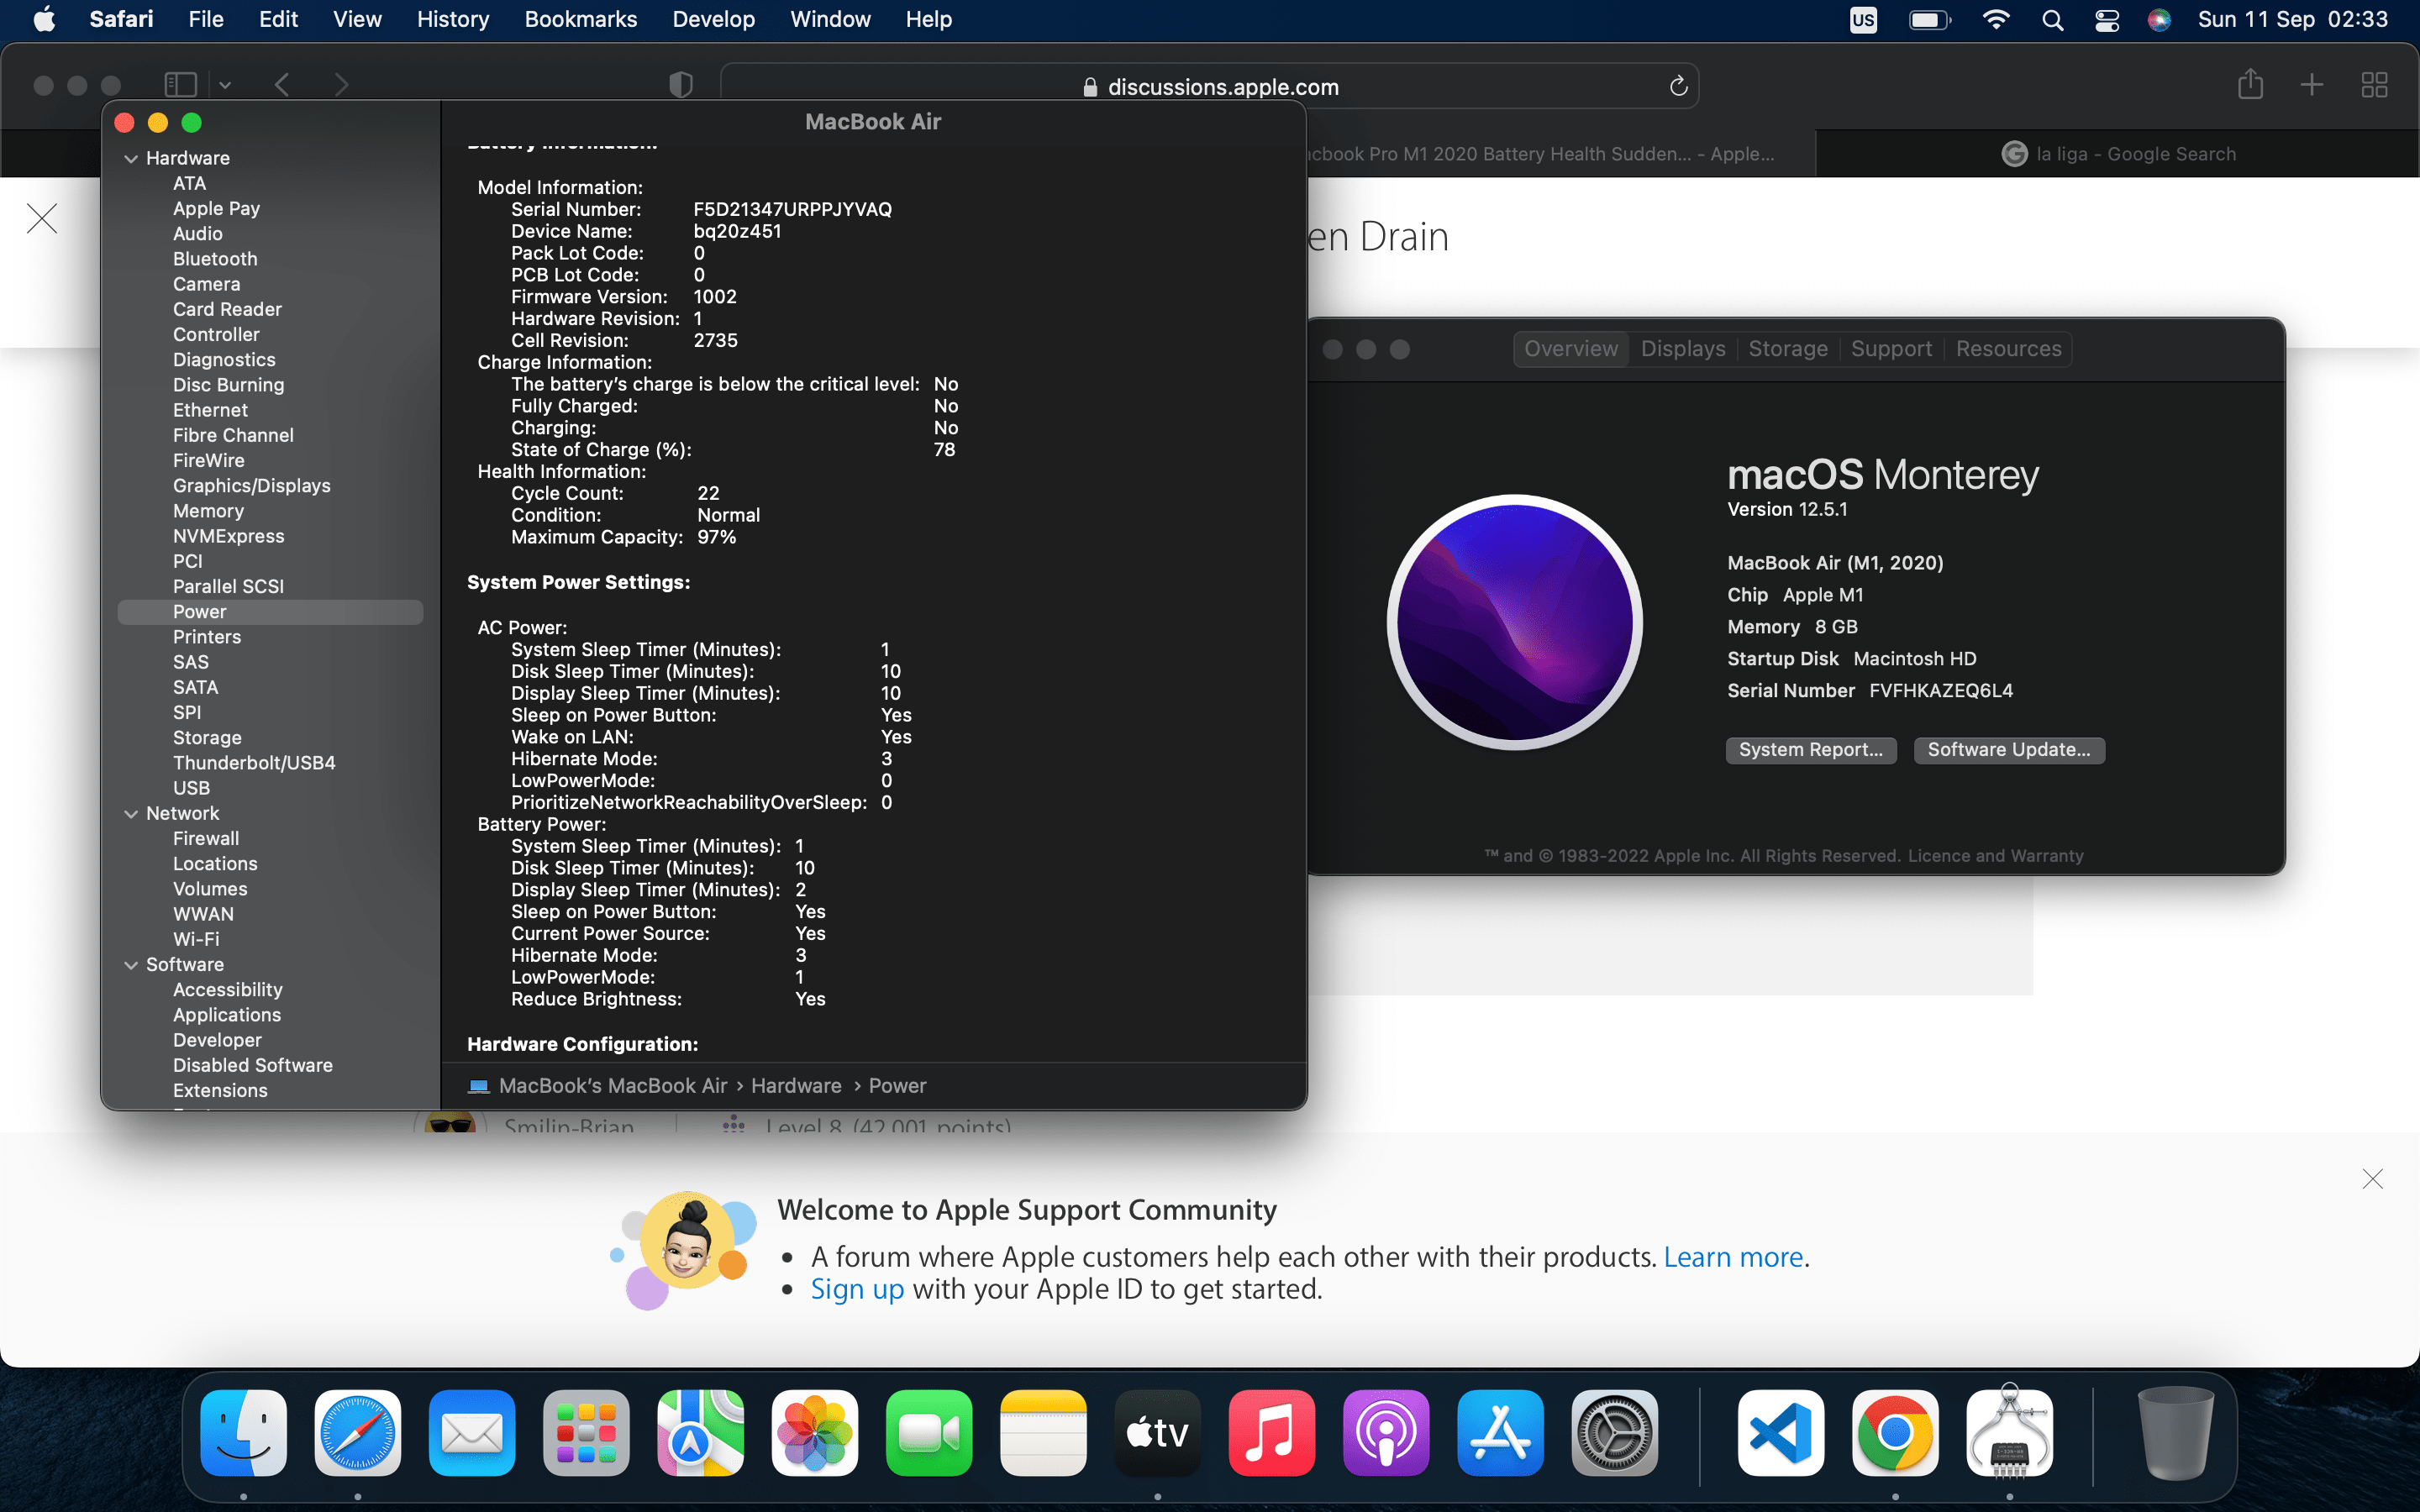Reload the discussions.apple.com page
The height and width of the screenshot is (1512, 2420).
point(1677,86)
